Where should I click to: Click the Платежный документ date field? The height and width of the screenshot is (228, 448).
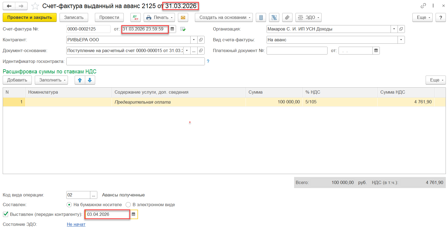point(356,50)
